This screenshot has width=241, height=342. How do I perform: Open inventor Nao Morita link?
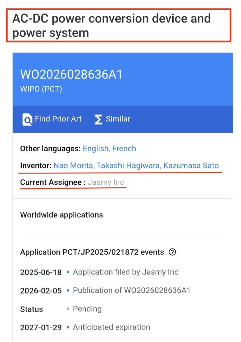tap(73, 166)
